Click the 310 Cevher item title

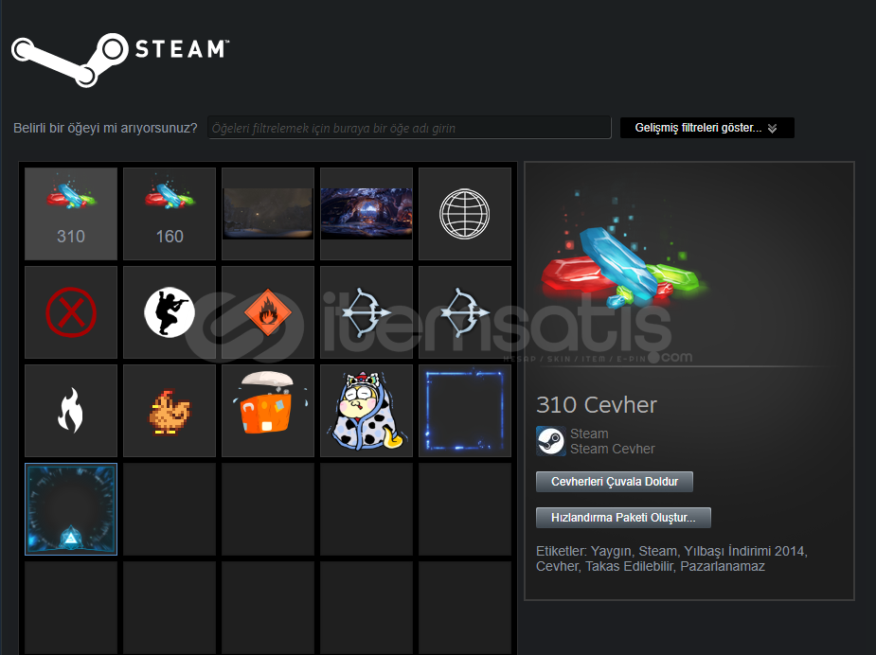click(597, 405)
